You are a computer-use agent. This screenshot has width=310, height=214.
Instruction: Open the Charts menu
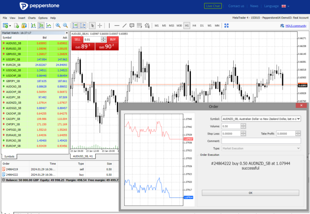31,18
